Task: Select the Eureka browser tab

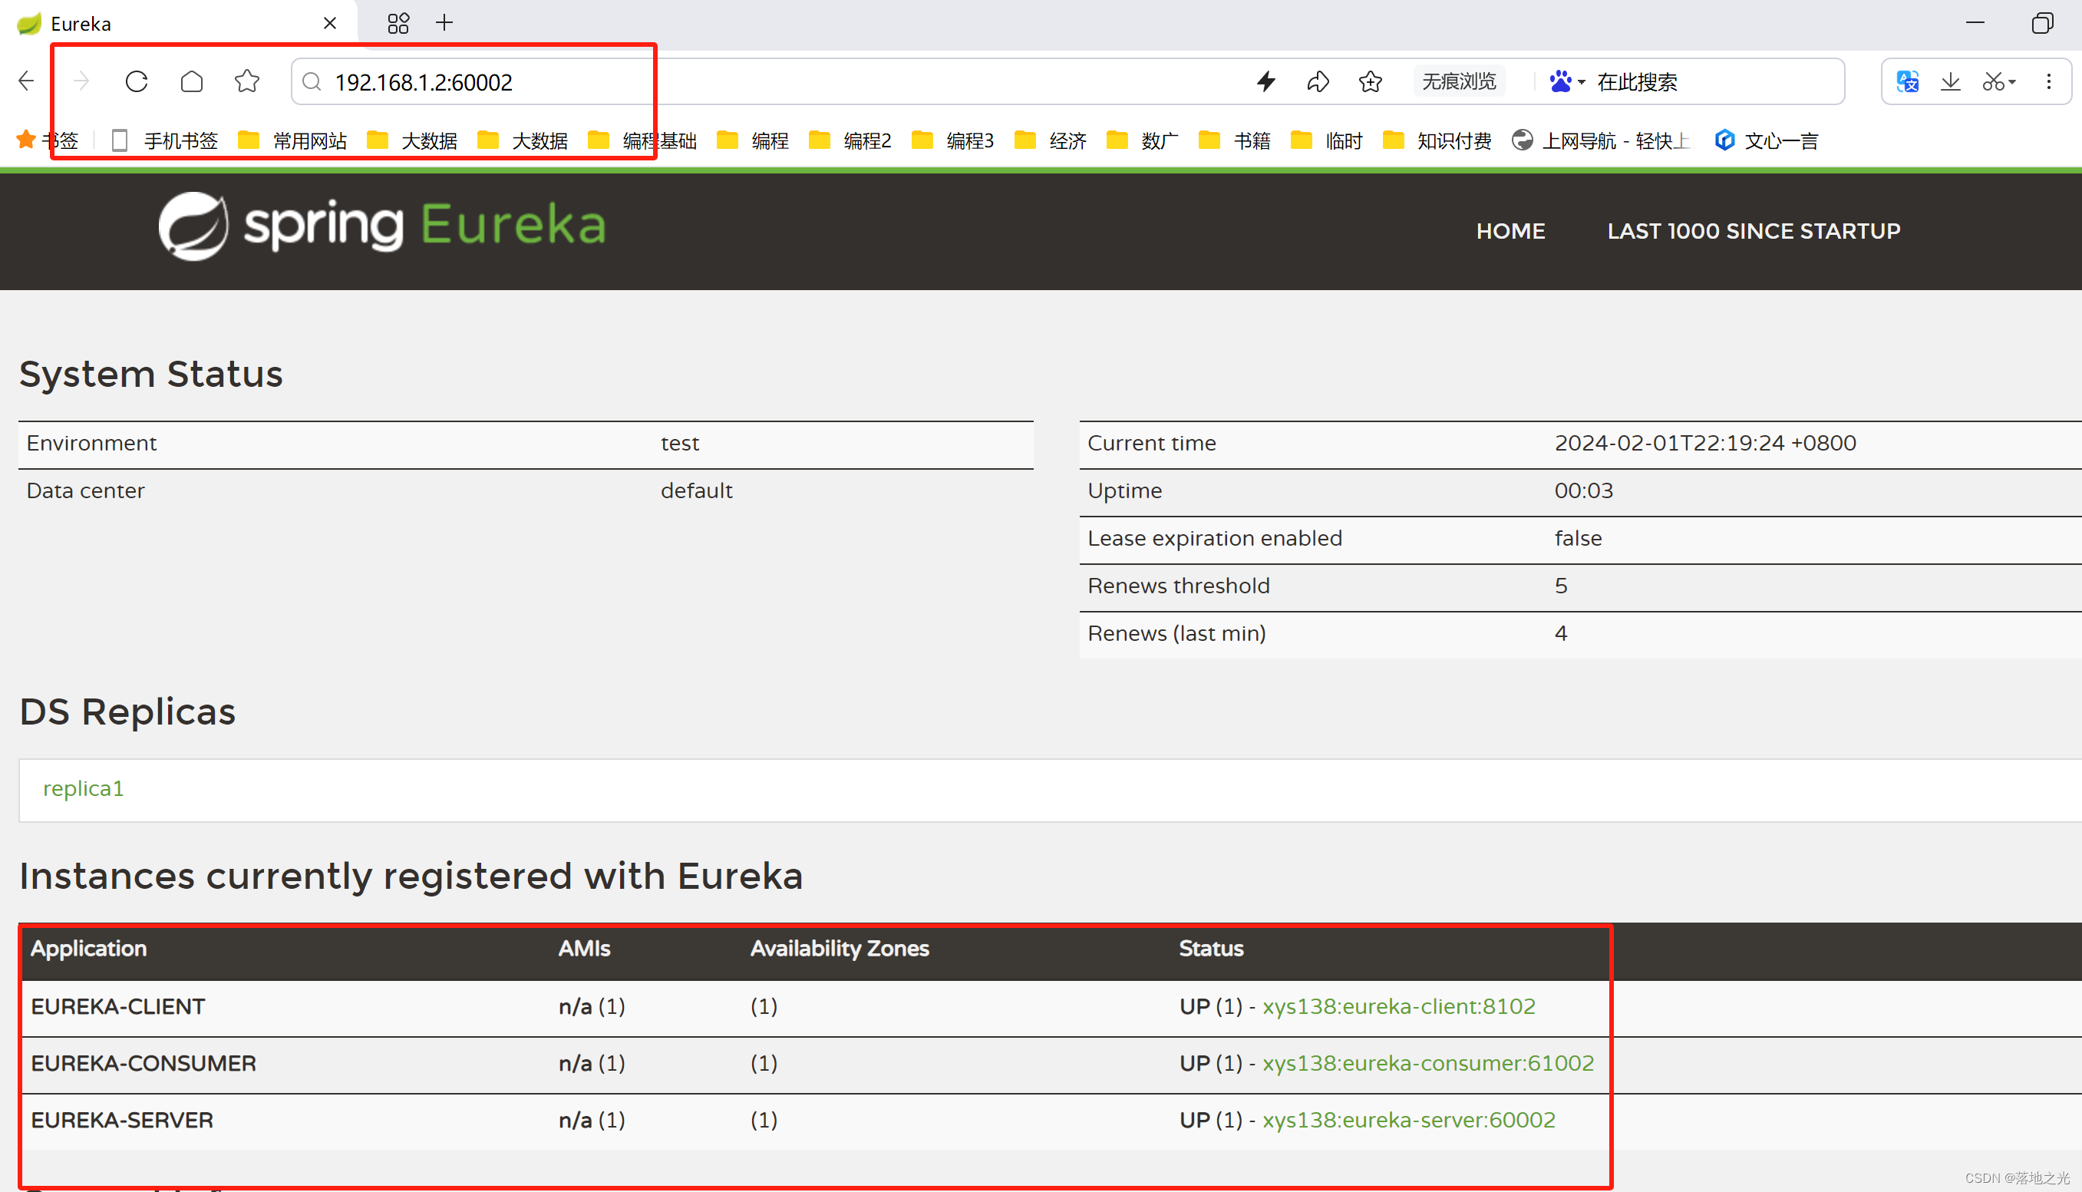Action: pos(178,23)
